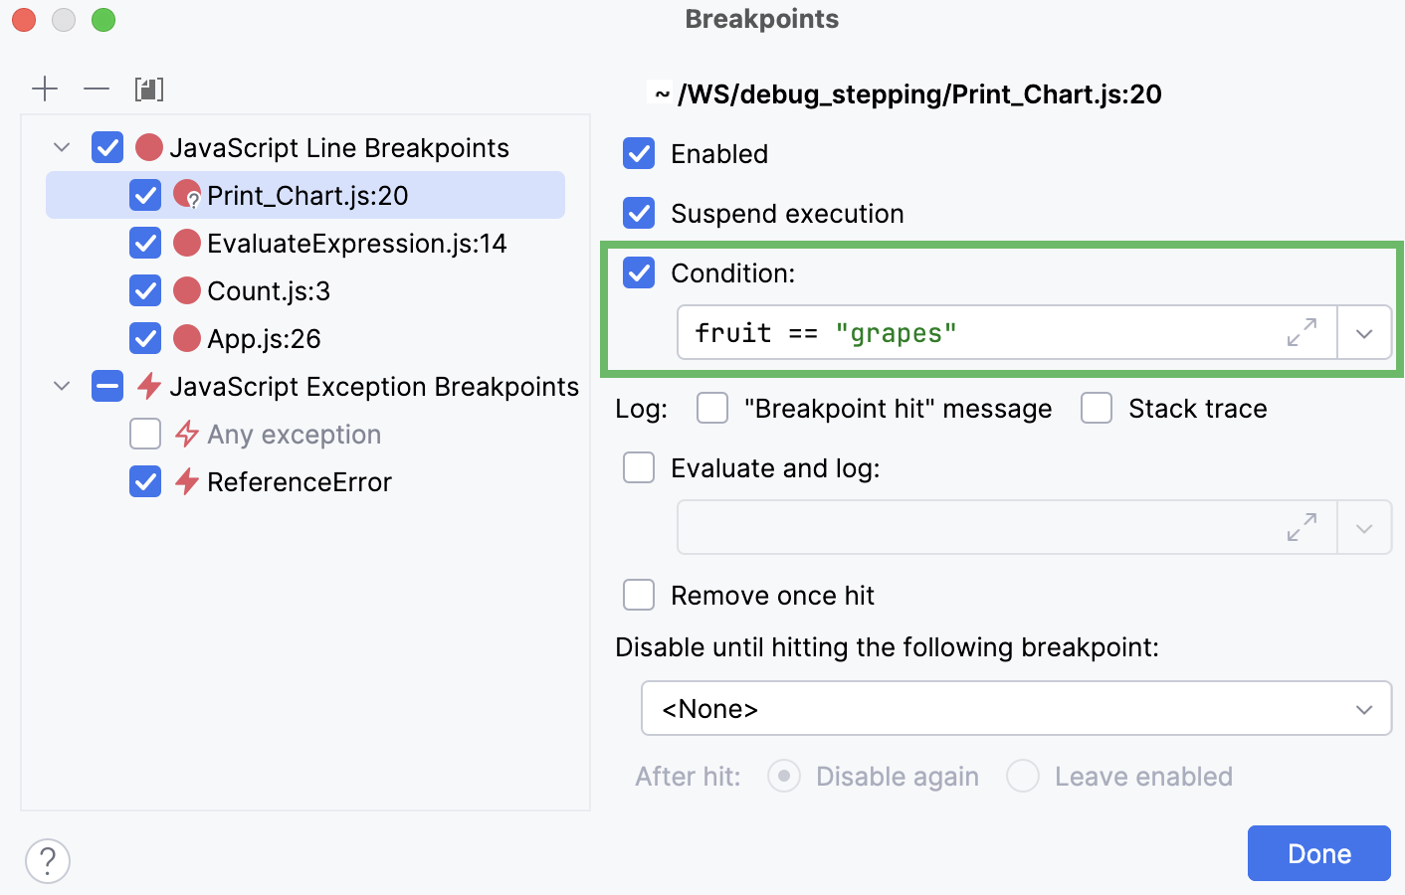Screen dimensions: 1405x895
Task: Click the breakpoint icon next to Count.js:3
Action: point(187,290)
